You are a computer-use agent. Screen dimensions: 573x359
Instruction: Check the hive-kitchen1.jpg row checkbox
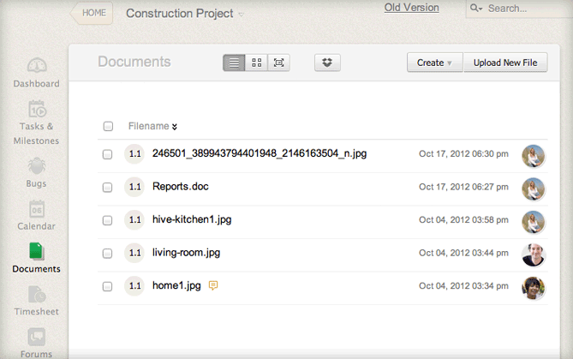coord(108,220)
